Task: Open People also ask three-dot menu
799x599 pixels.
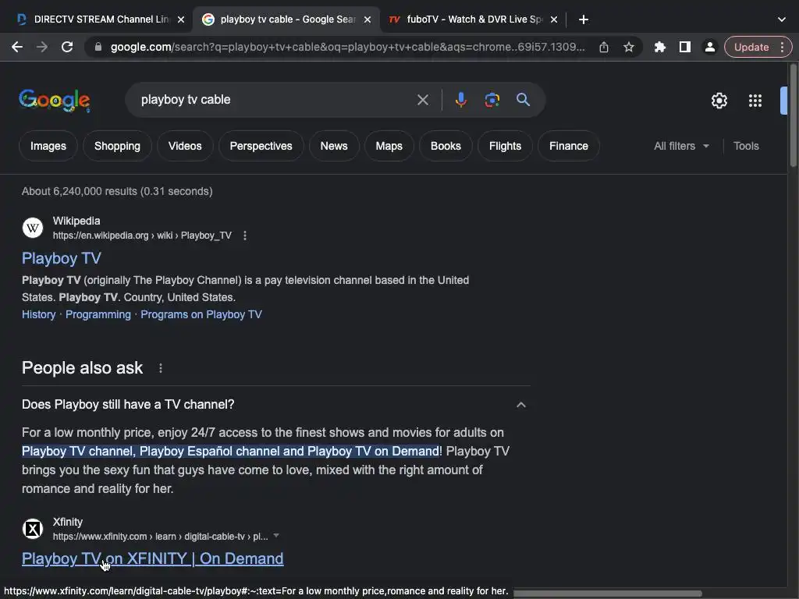Action: click(161, 368)
